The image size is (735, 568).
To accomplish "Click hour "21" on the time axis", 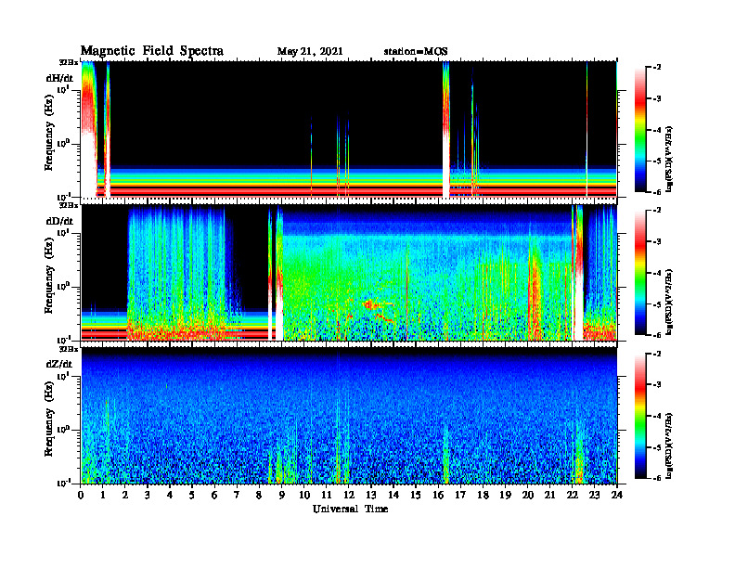I will (549, 496).
